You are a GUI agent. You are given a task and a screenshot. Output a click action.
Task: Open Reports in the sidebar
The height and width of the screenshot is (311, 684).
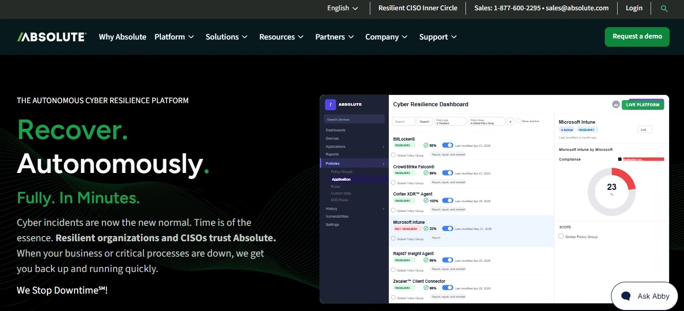pos(332,154)
